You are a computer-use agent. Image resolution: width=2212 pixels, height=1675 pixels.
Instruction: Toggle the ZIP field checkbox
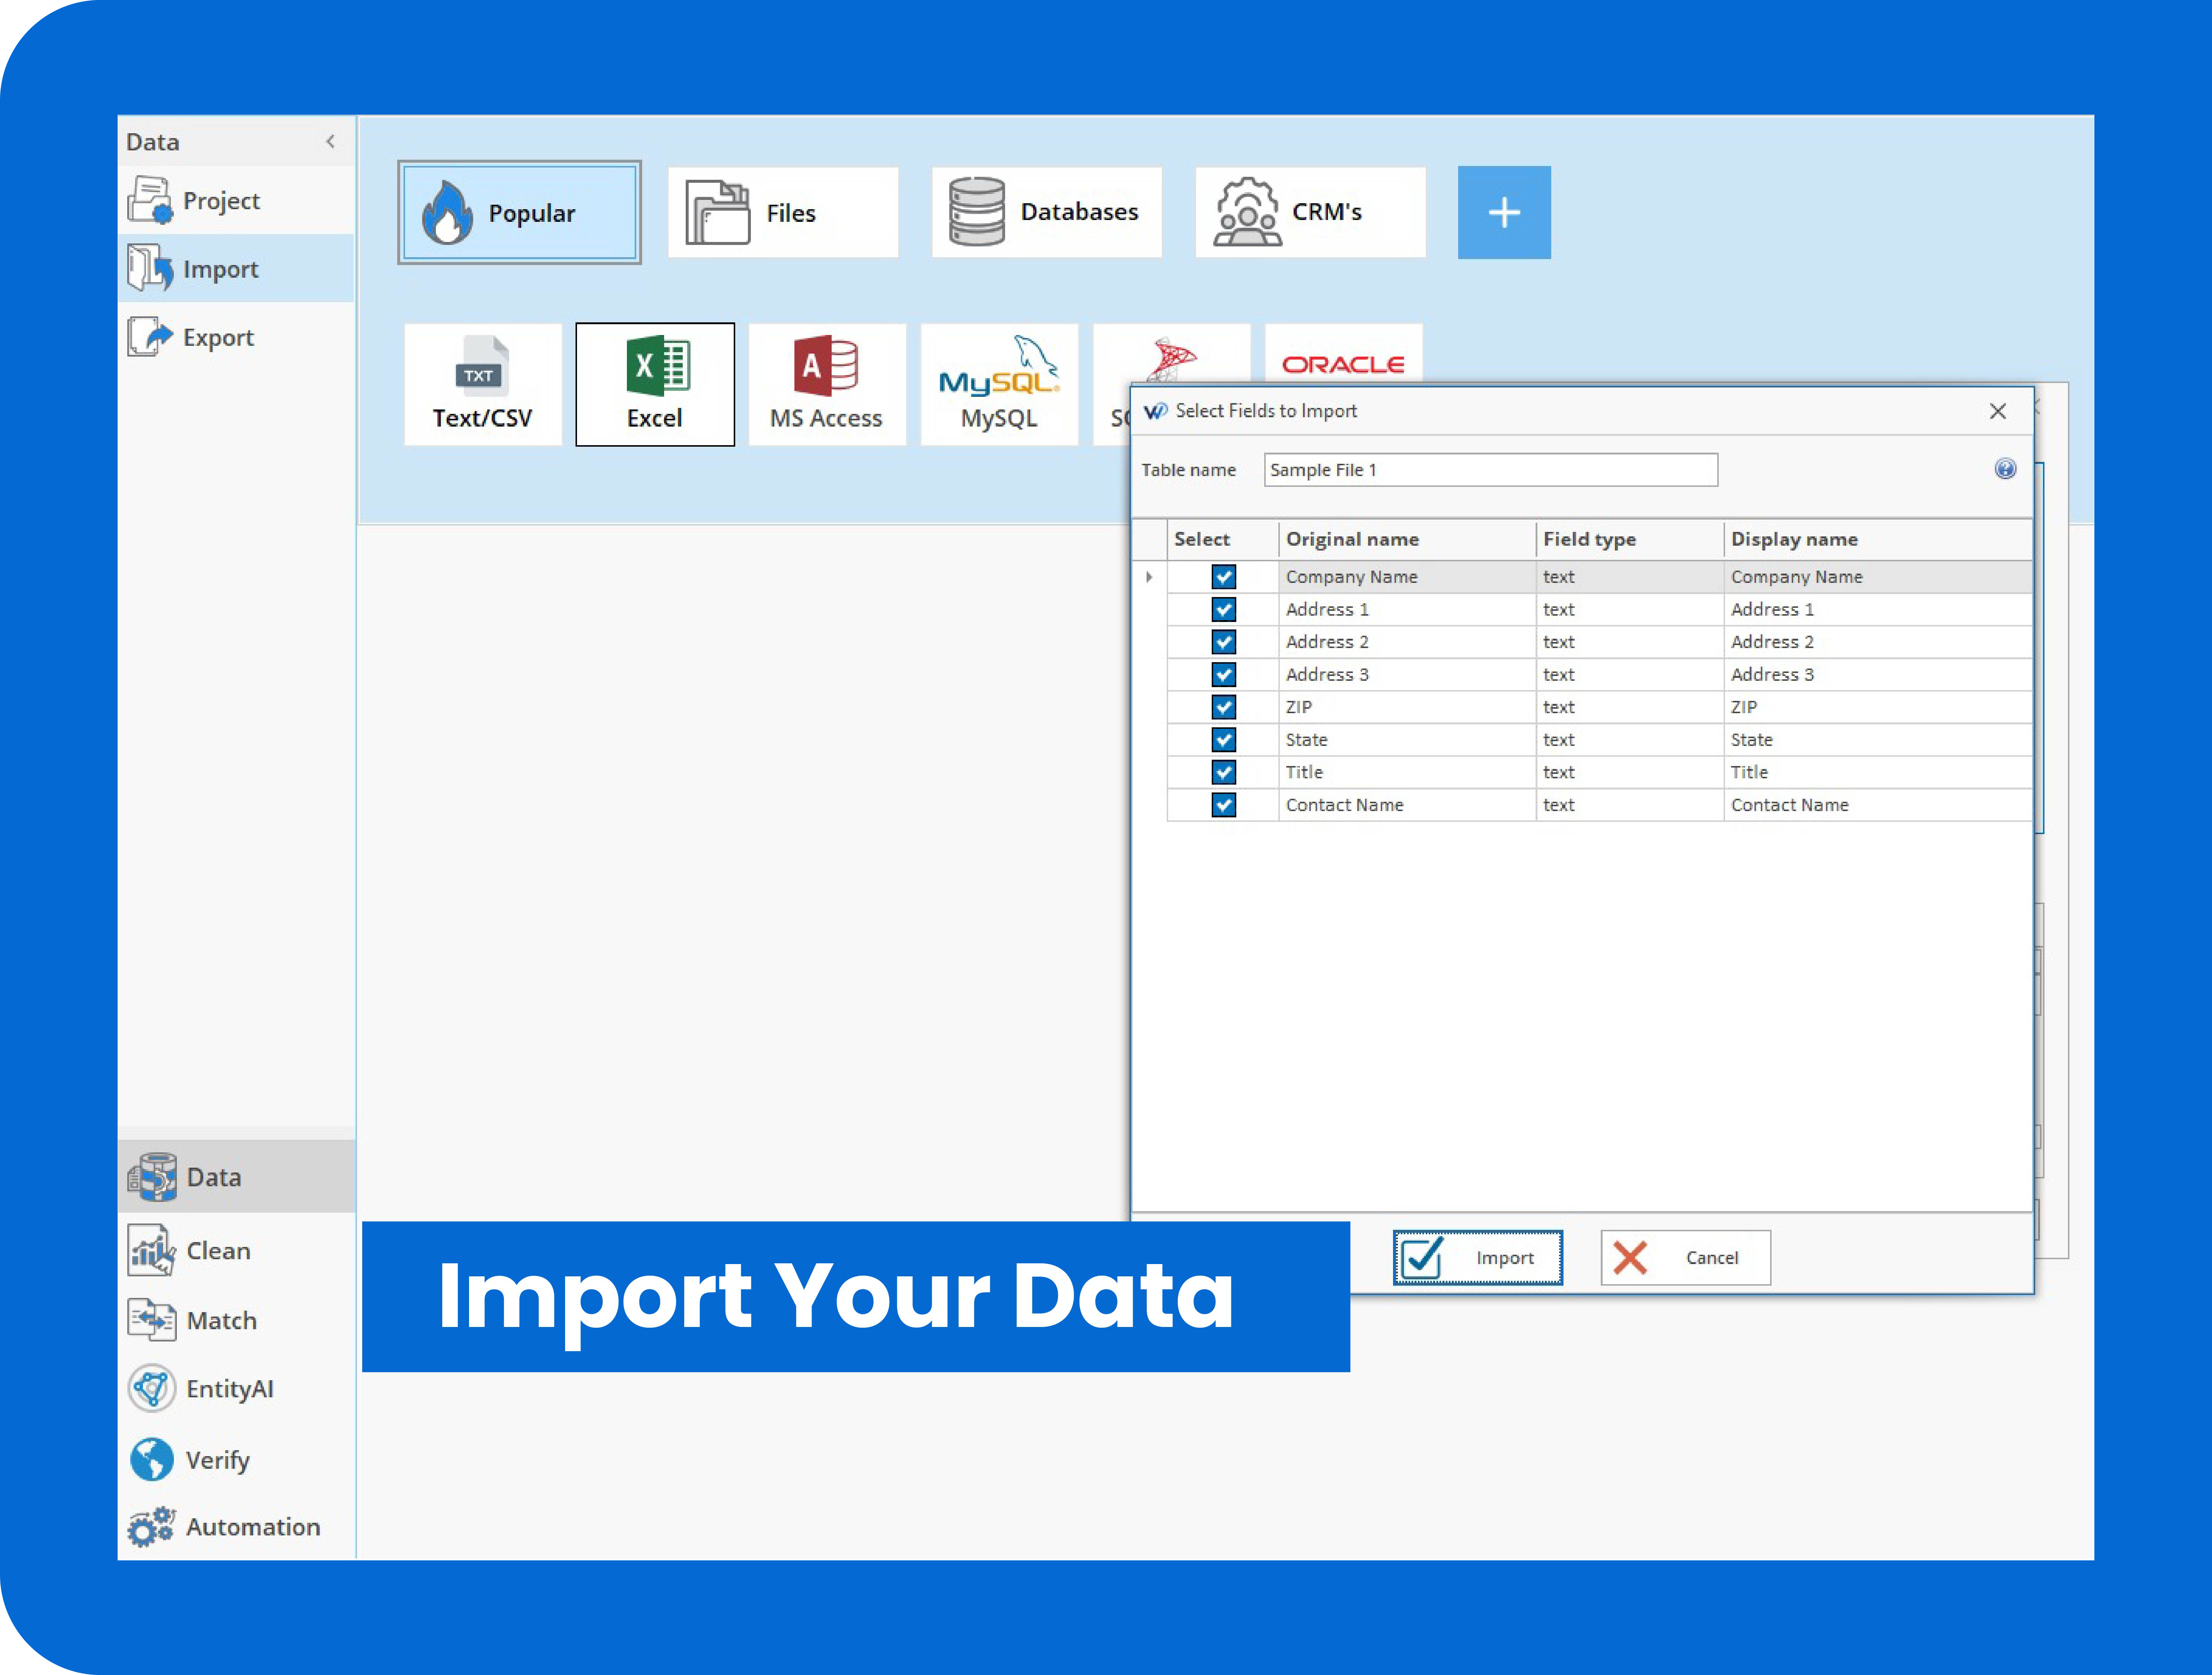pos(1223,707)
